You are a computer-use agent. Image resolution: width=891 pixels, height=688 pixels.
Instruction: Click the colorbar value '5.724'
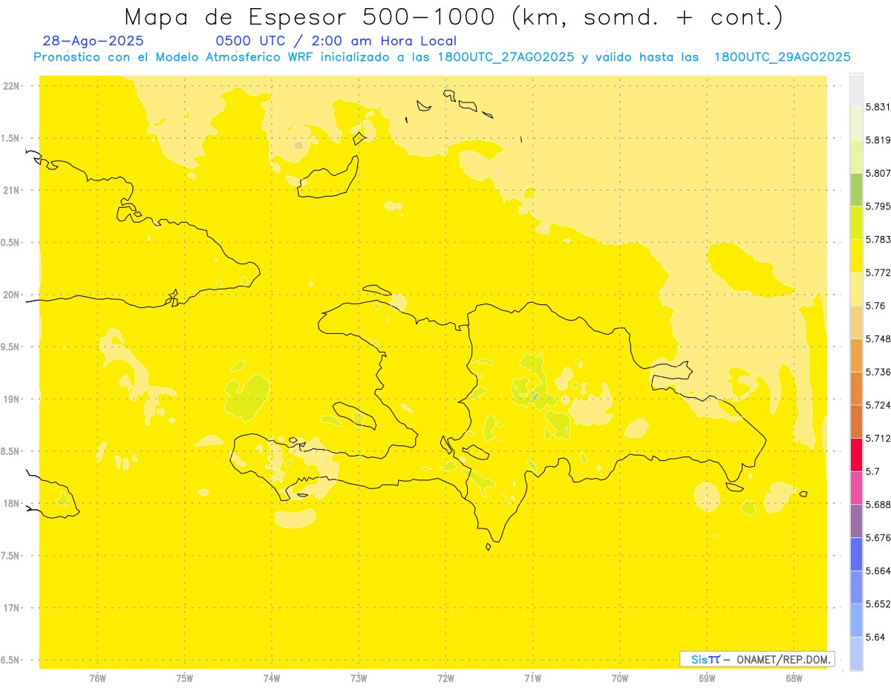878,405
